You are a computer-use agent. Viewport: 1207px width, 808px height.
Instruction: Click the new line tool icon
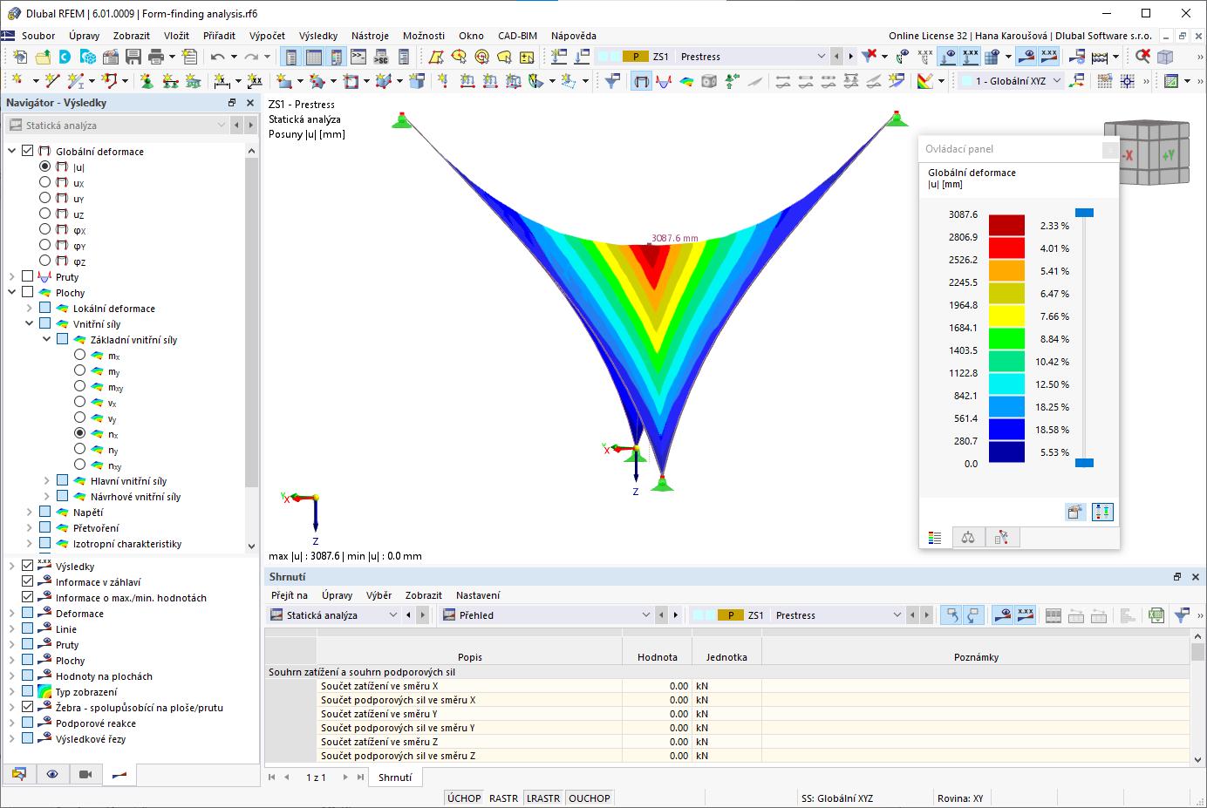52,81
